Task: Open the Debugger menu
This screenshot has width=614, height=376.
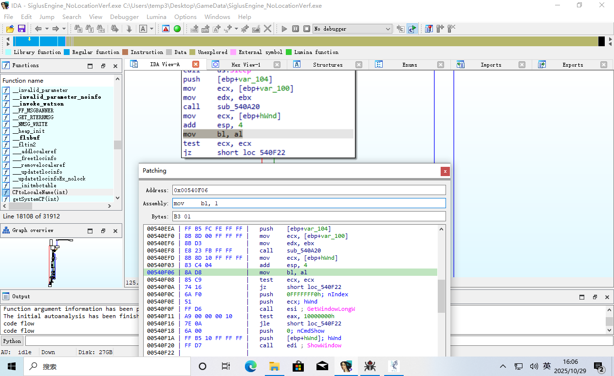Action: [x=124, y=17]
